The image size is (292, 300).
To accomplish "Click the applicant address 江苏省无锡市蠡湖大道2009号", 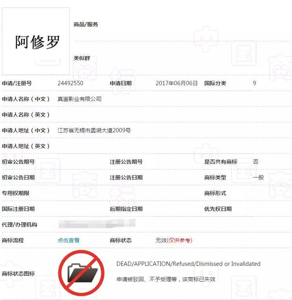I will [x=94, y=130].
